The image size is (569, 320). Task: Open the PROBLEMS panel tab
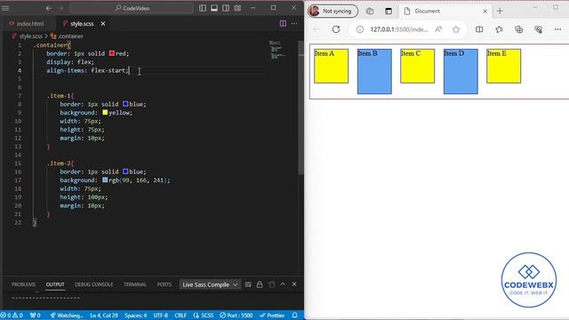(23, 284)
